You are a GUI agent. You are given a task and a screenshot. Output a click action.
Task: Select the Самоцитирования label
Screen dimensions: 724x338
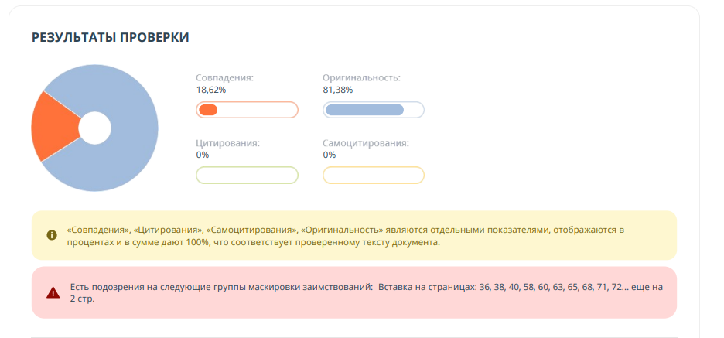365,143
